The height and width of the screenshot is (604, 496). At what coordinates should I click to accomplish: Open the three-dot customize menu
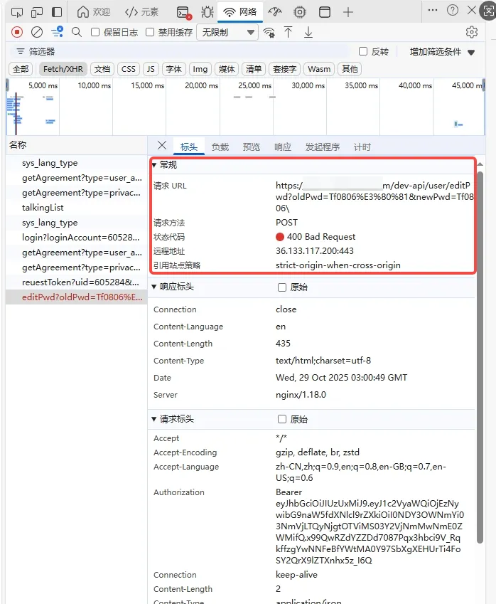click(x=433, y=11)
